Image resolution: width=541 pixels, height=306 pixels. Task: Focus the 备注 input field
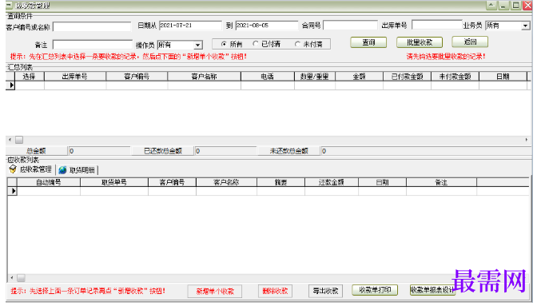(x=93, y=45)
